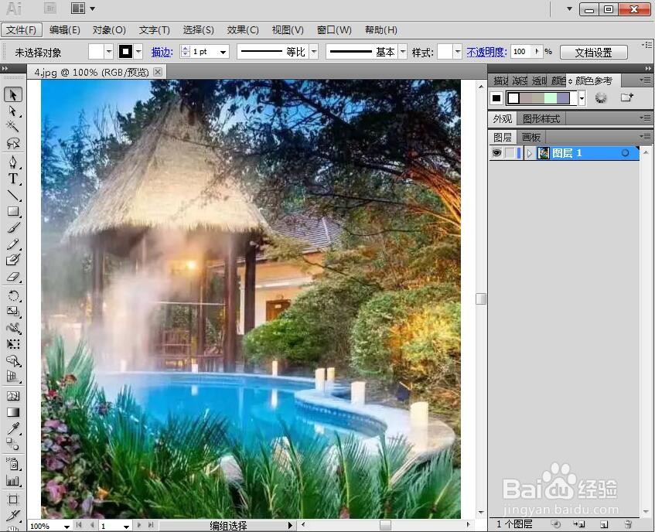Select the Column Graph tool
Screen dimensions: 655x532
click(13, 481)
